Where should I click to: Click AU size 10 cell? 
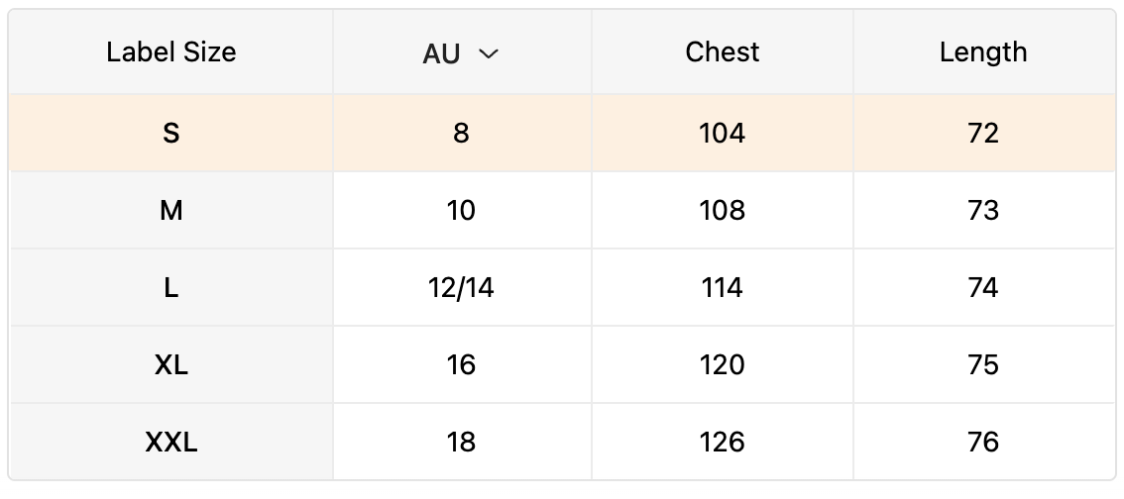[461, 210]
